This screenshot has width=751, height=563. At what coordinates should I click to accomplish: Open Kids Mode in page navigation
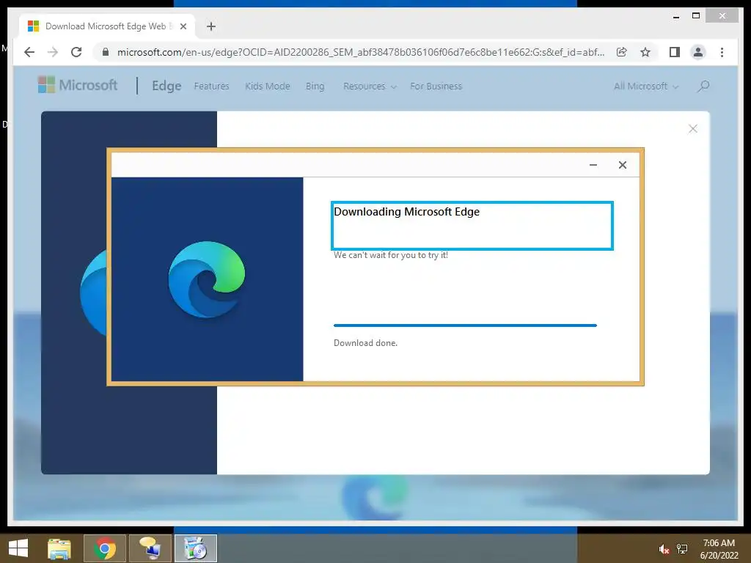tap(267, 87)
